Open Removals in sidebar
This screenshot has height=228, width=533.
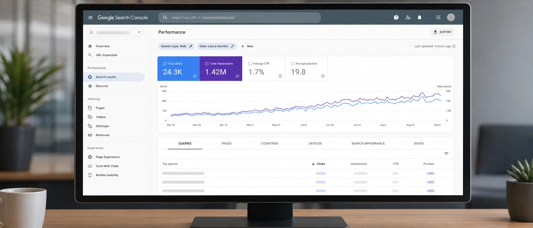[103, 135]
